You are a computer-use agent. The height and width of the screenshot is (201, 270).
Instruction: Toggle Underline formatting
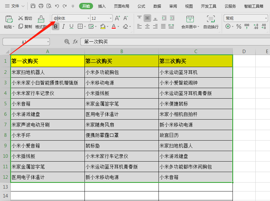tap(71, 26)
